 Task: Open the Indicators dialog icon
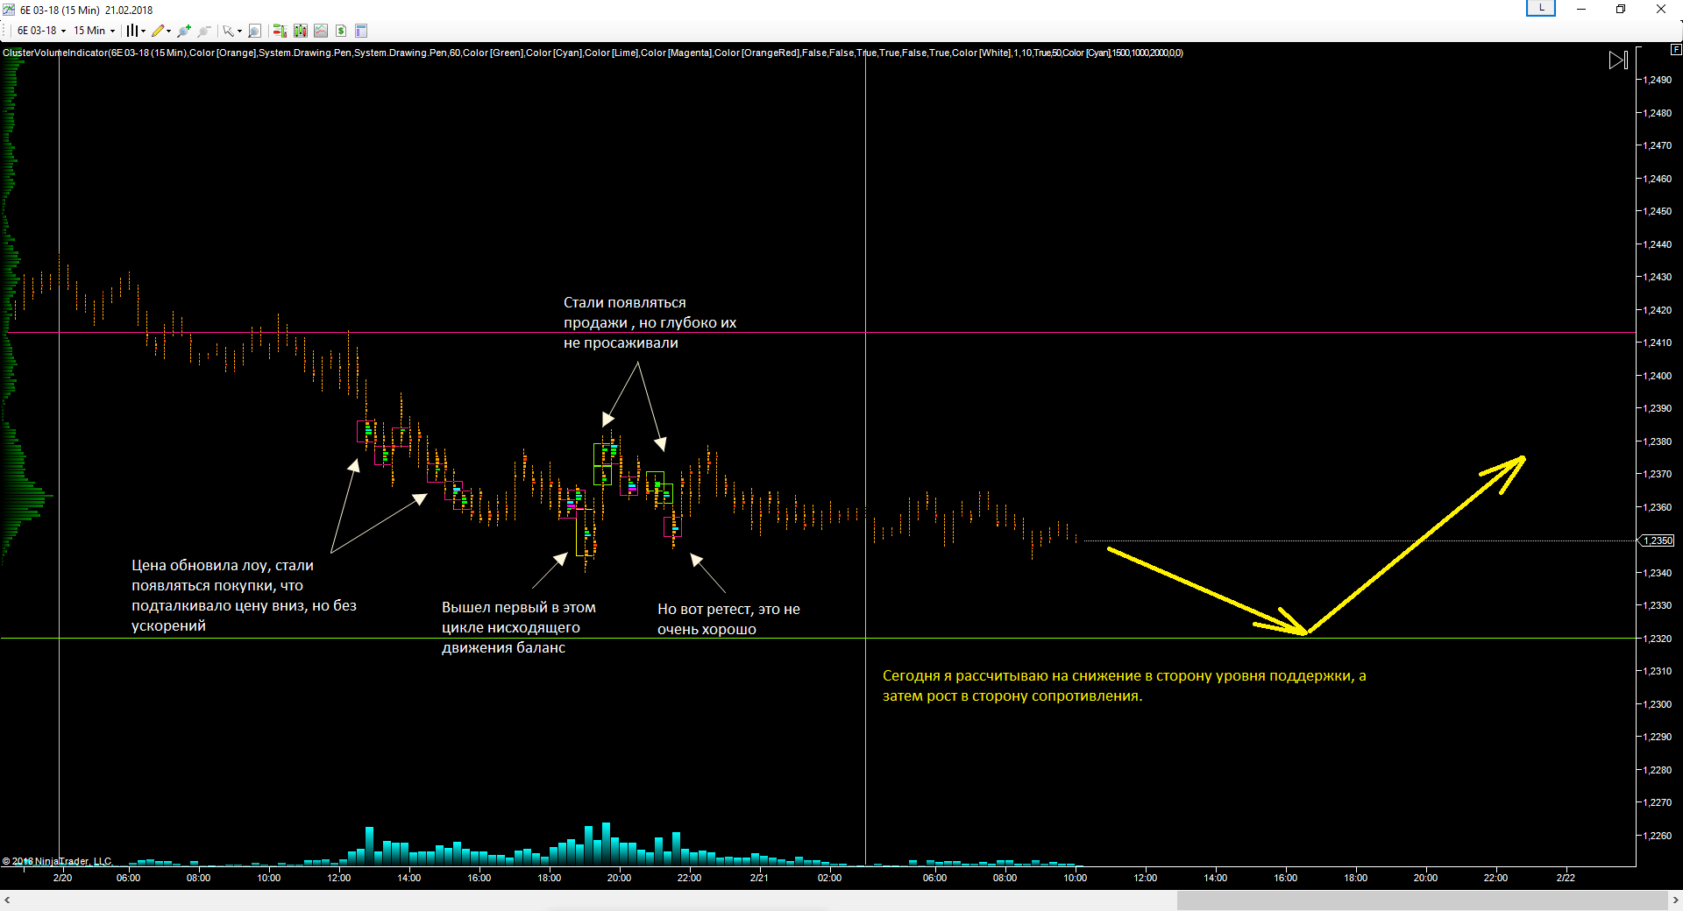coord(321,31)
